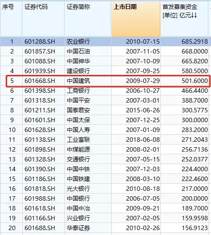Select security code 601857.SH
Screen dimensions: 211x235
tap(40, 51)
